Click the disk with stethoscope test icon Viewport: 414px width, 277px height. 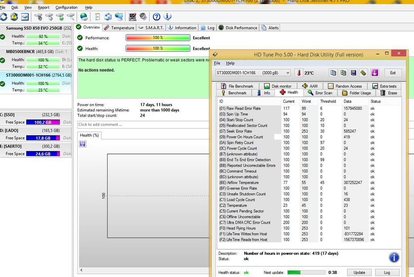coord(38,17)
